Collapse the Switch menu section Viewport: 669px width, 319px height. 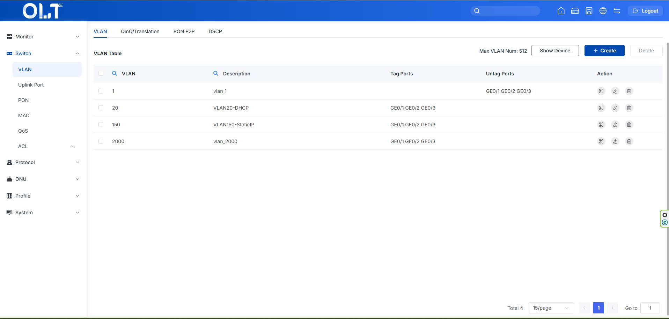(x=43, y=53)
